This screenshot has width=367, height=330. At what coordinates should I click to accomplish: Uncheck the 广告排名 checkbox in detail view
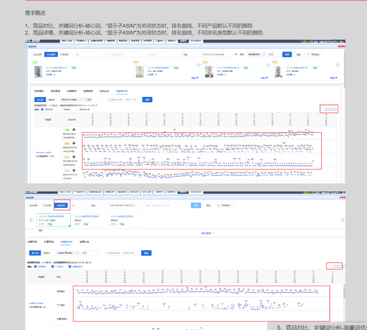(x=53, y=266)
